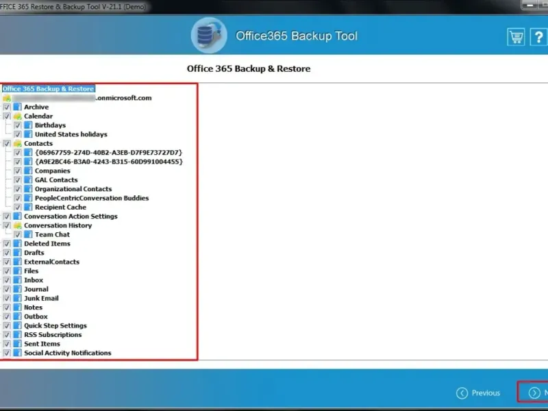Click the Office365 Backup Tool database logo
The width and height of the screenshot is (548, 411).
[209, 36]
